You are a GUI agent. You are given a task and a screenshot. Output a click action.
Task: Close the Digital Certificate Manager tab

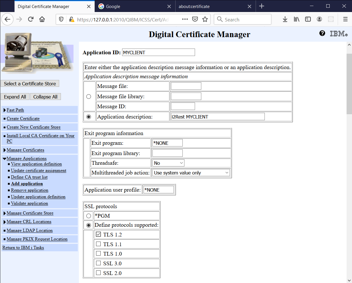pos(89,6)
